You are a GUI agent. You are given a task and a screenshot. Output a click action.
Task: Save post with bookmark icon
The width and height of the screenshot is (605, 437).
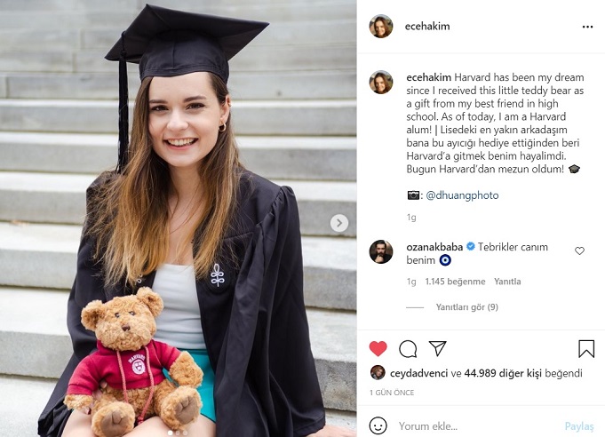click(586, 348)
